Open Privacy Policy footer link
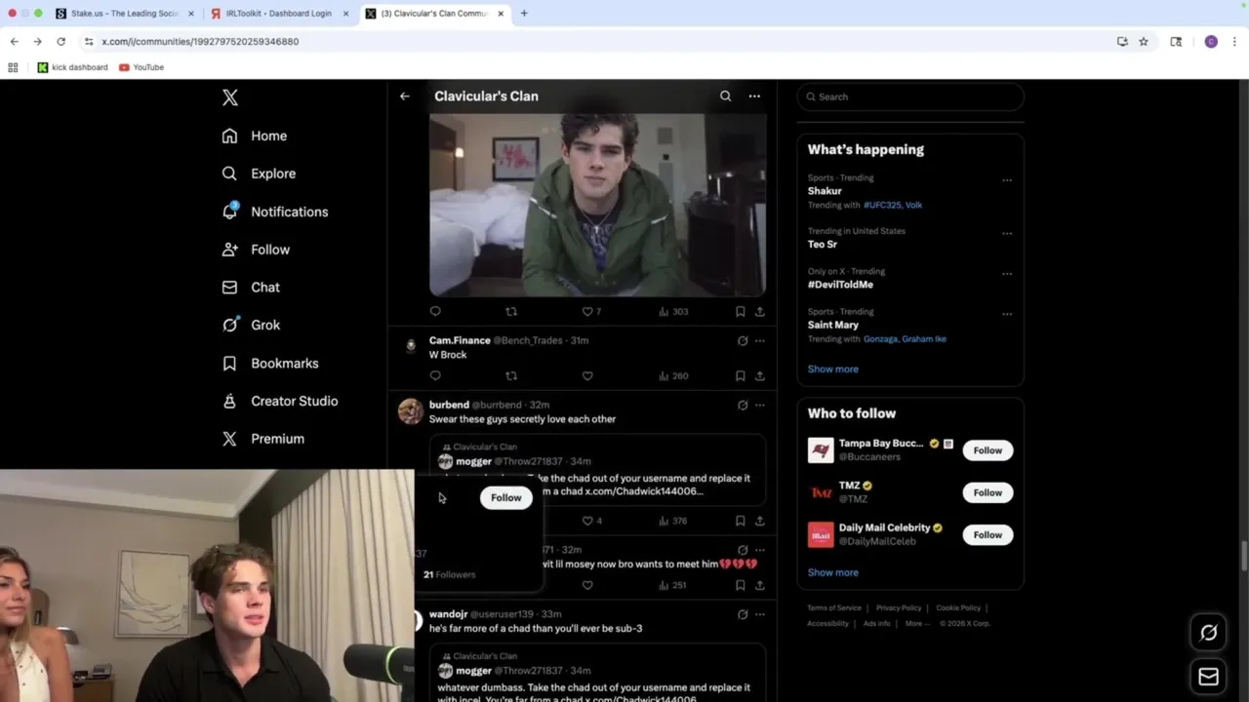This screenshot has height=702, width=1249. [899, 608]
